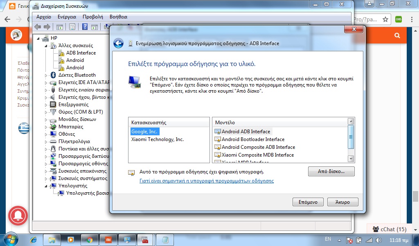Select Android Bootloader Interface model
The height and width of the screenshot is (246, 419).
[x=253, y=139]
